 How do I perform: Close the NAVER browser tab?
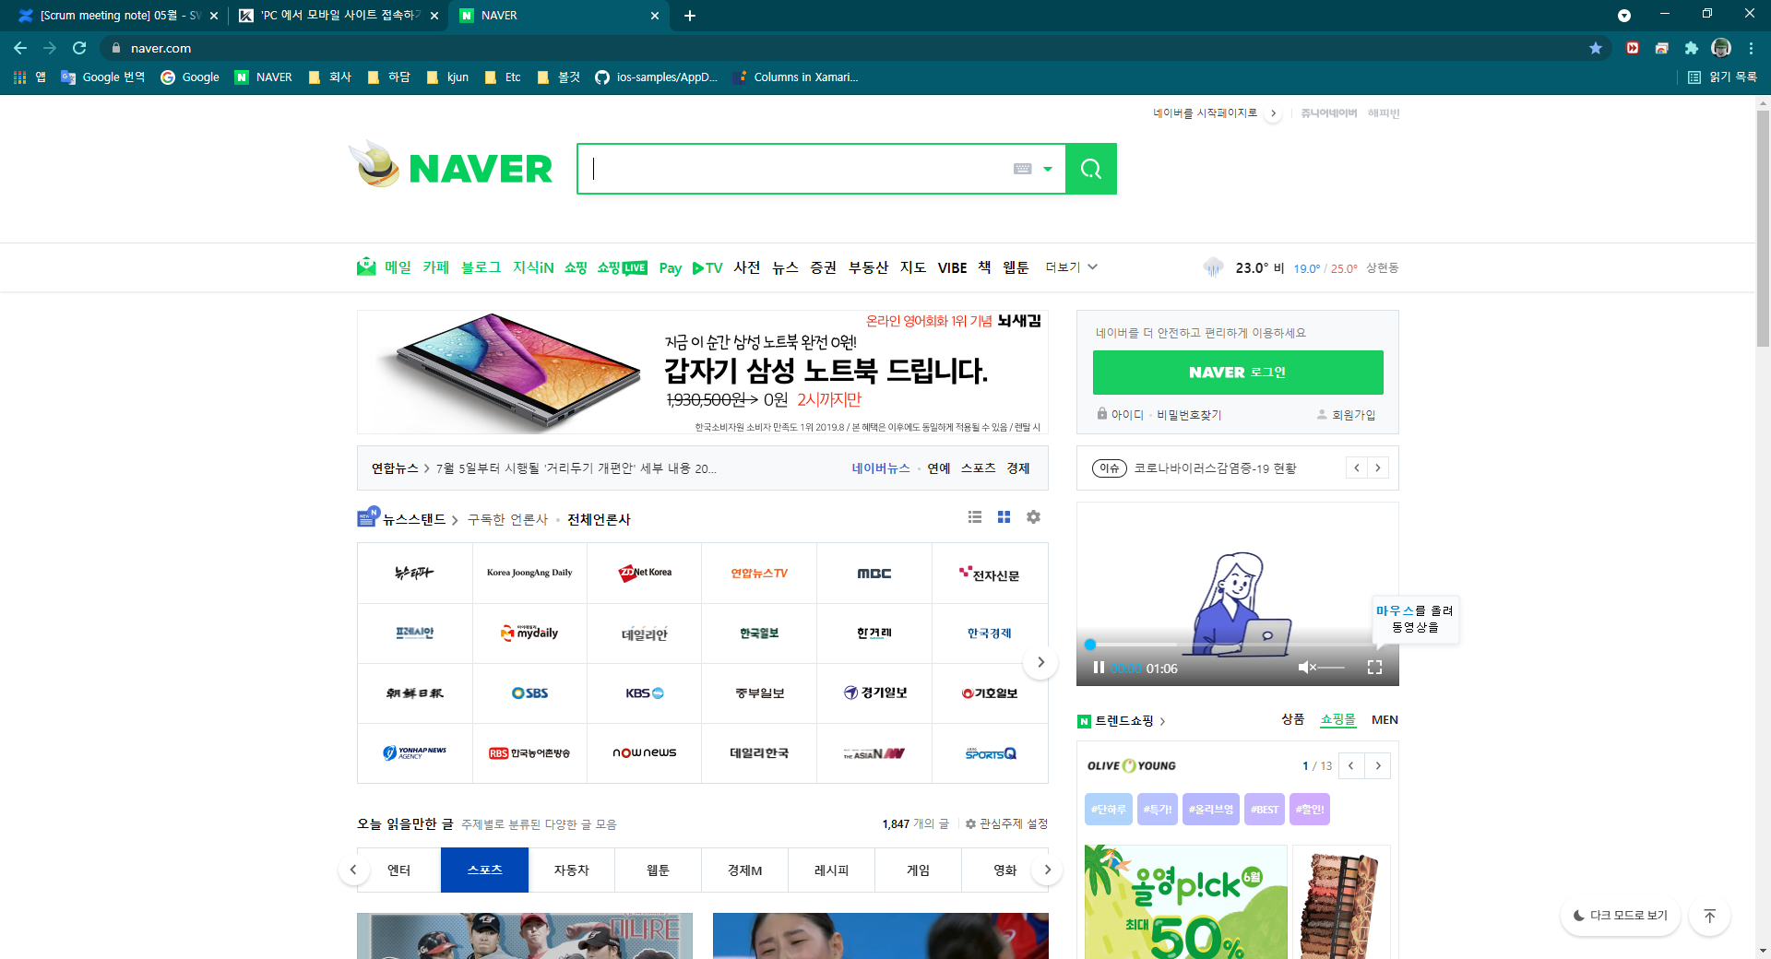click(655, 16)
